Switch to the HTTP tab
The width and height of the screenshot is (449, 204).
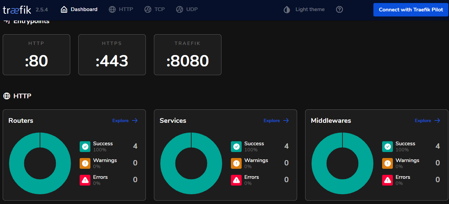pos(121,9)
